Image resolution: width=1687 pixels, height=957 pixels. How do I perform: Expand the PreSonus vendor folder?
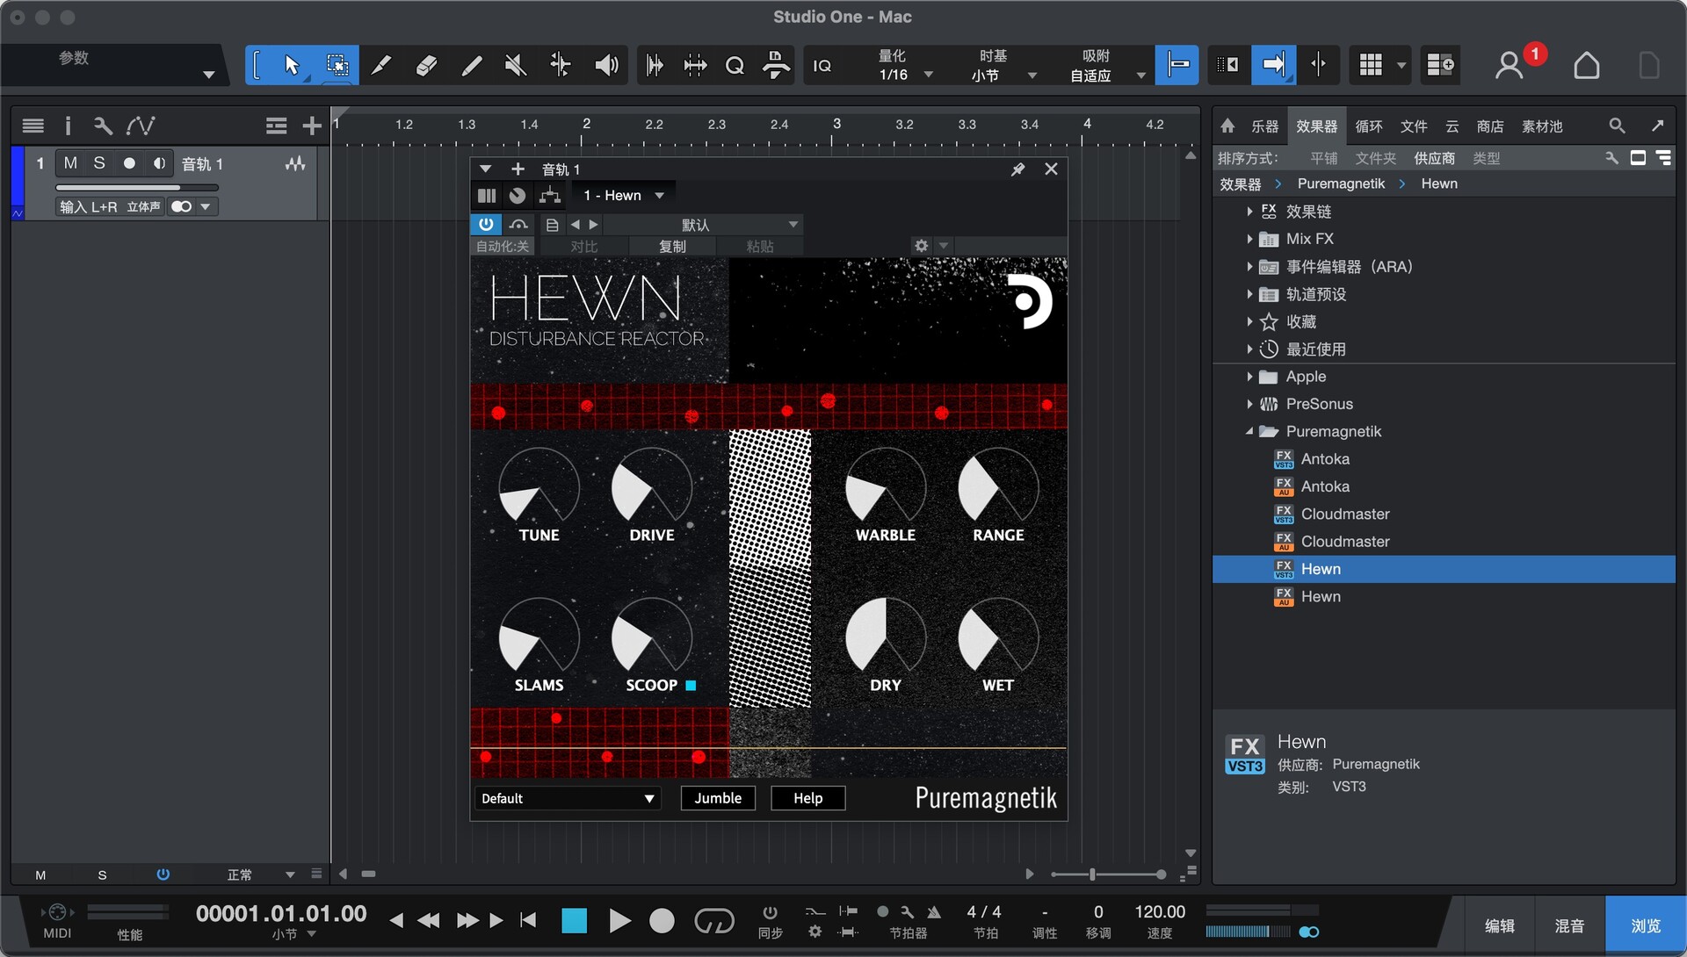pyautogui.click(x=1249, y=404)
